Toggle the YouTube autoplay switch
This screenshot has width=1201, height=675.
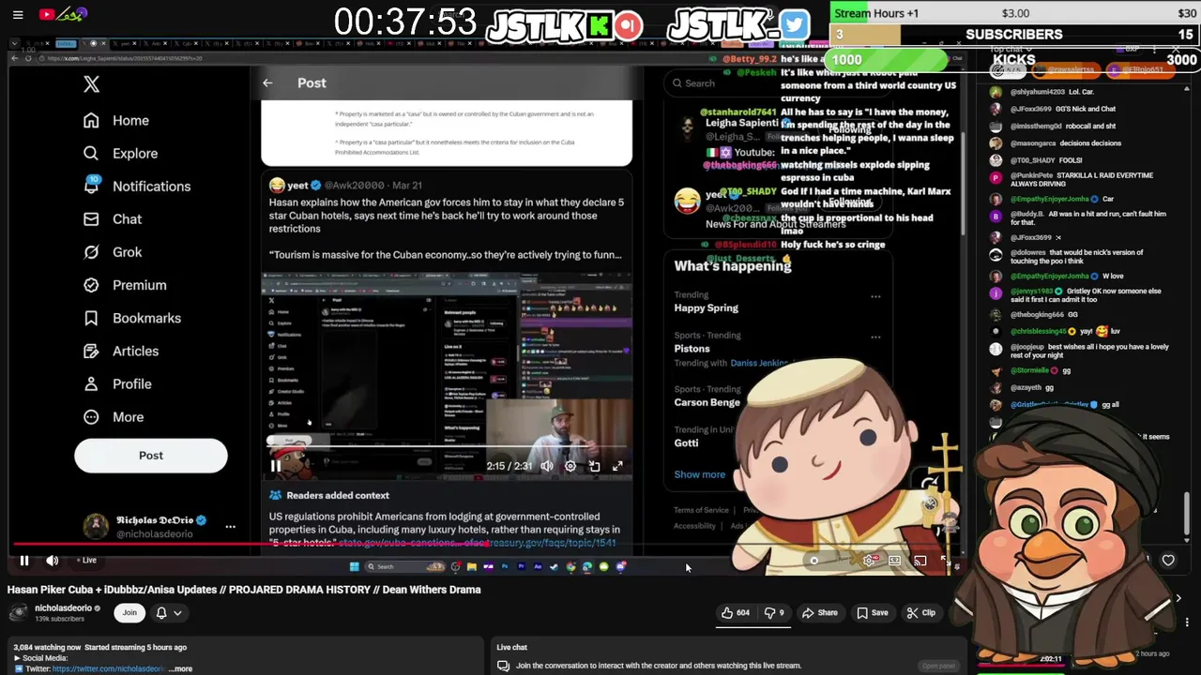(813, 561)
